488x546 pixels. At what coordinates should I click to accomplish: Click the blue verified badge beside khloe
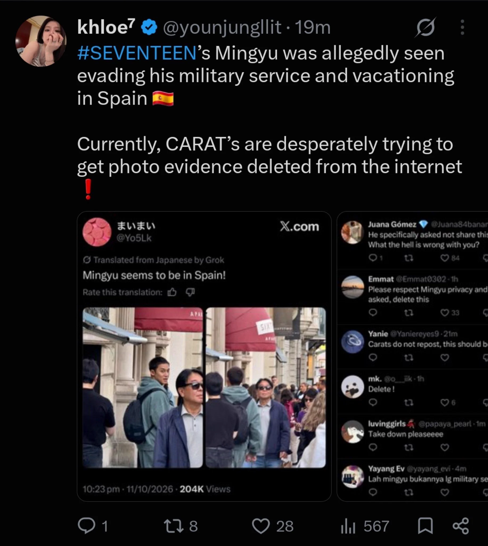[x=149, y=27]
